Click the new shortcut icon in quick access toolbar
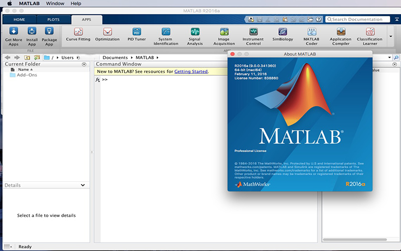The width and height of the screenshot is (401, 251). pyautogui.click(x=251, y=19)
